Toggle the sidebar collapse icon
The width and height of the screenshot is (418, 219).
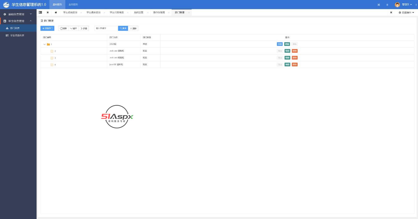point(40,12)
